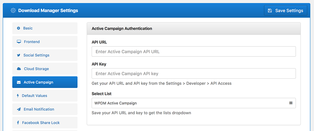
Task: Click the Twitter bird icon
Action: (19, 55)
